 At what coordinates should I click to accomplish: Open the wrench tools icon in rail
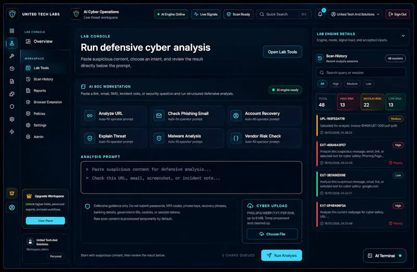tap(11, 56)
